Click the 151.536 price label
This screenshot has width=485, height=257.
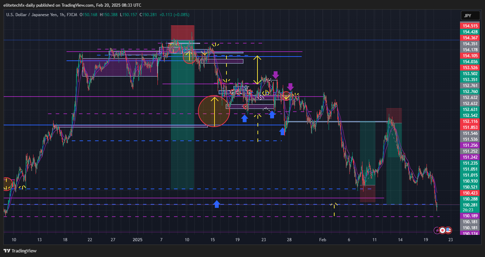coord(470,139)
